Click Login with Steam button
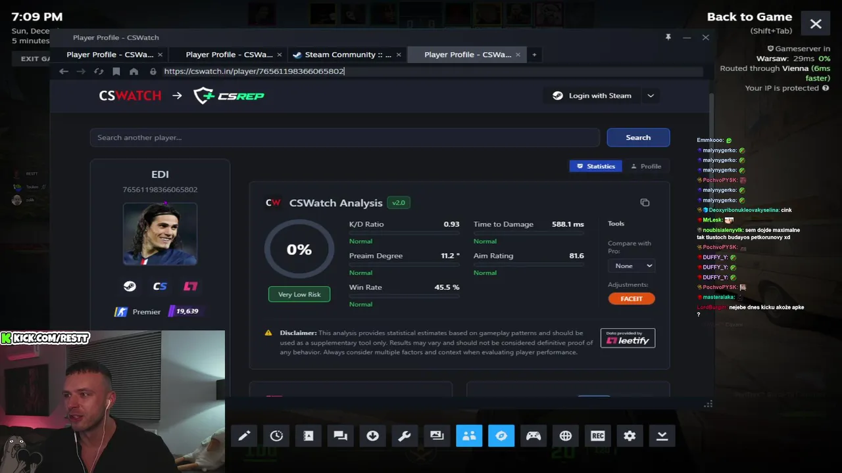842x473 pixels. (x=593, y=96)
